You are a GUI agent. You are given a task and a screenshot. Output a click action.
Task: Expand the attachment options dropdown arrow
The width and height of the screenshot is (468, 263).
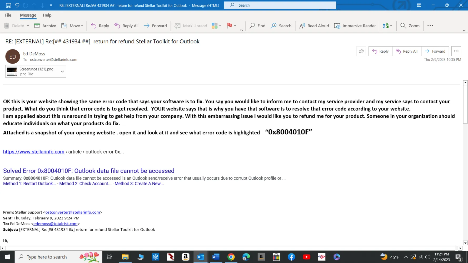[62, 71]
